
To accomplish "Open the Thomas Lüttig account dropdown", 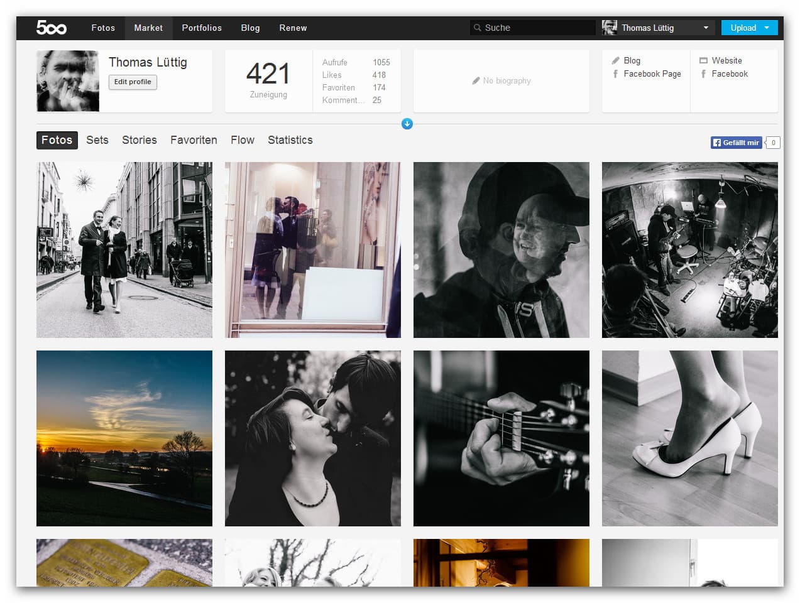I will [706, 28].
